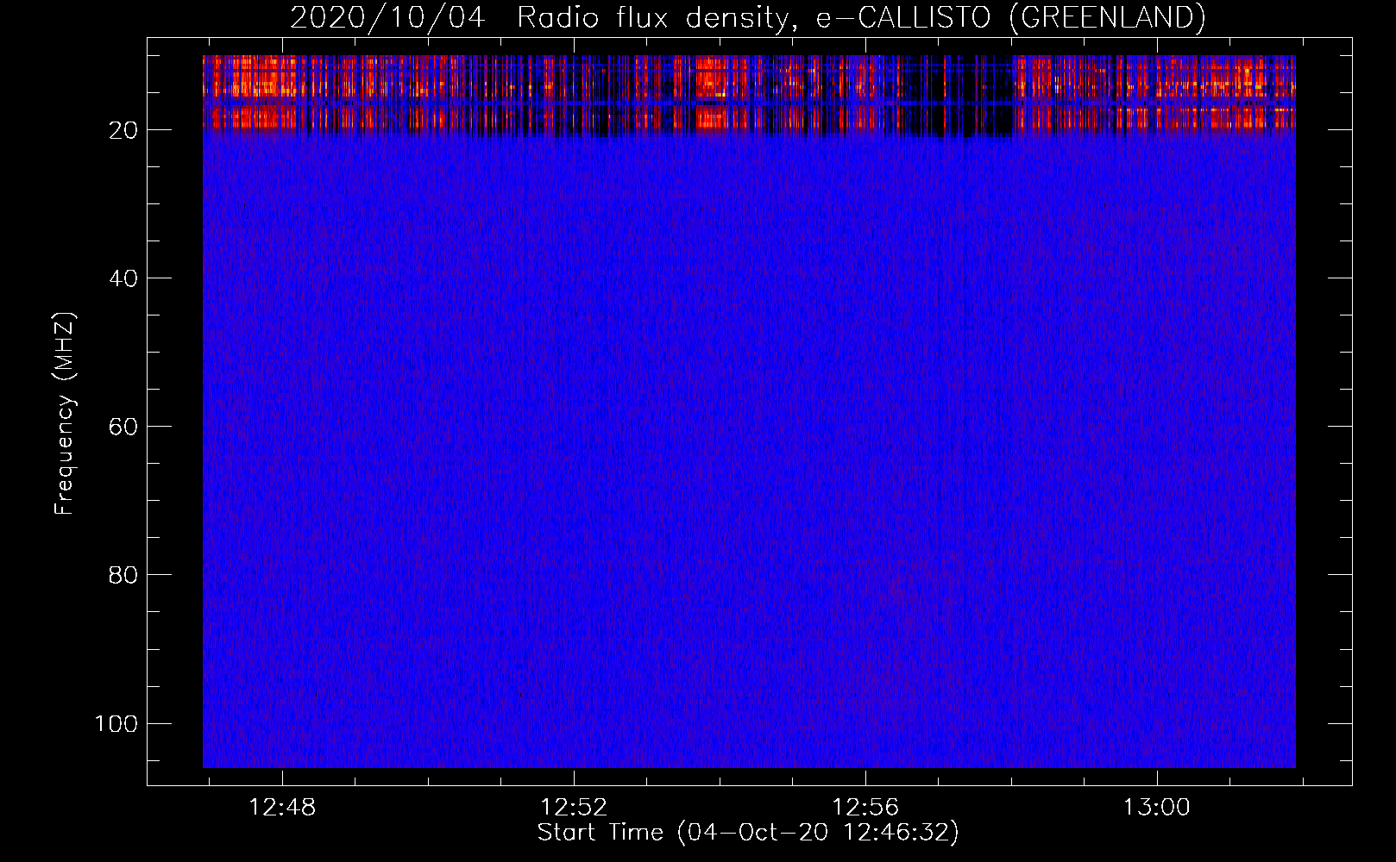Click the '12:52' time tick label
The image size is (1396, 862).
574,808
